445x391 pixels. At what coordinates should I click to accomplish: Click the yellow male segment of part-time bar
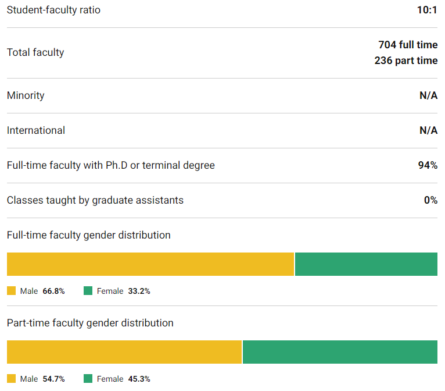click(x=124, y=352)
